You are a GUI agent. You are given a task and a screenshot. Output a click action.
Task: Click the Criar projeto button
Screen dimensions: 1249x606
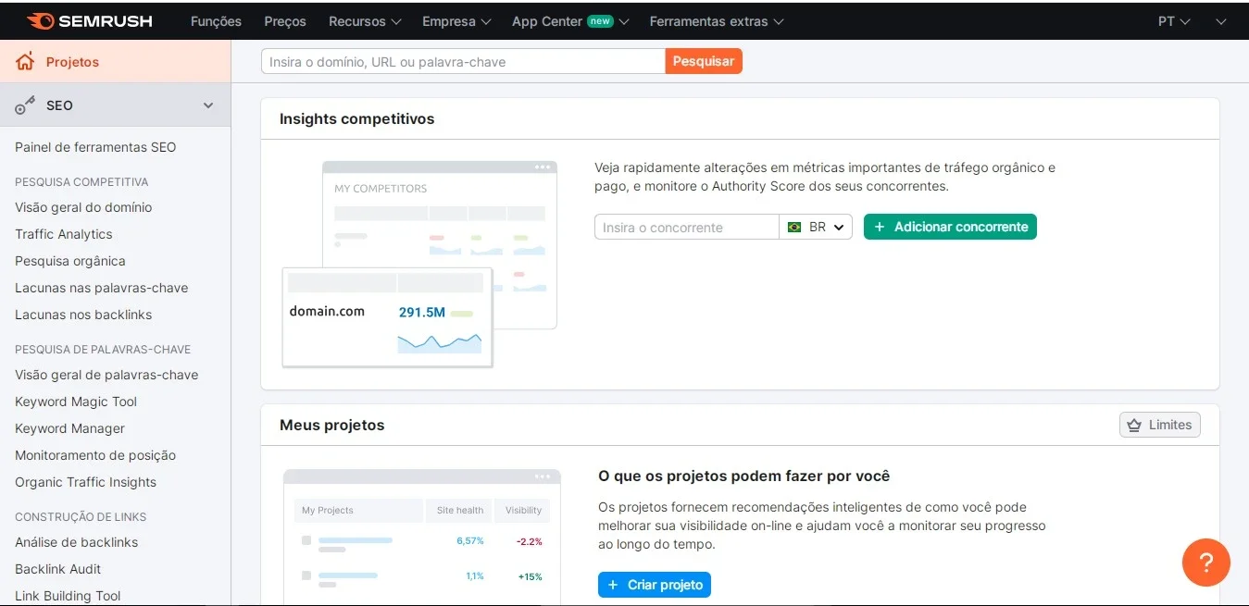(x=655, y=585)
